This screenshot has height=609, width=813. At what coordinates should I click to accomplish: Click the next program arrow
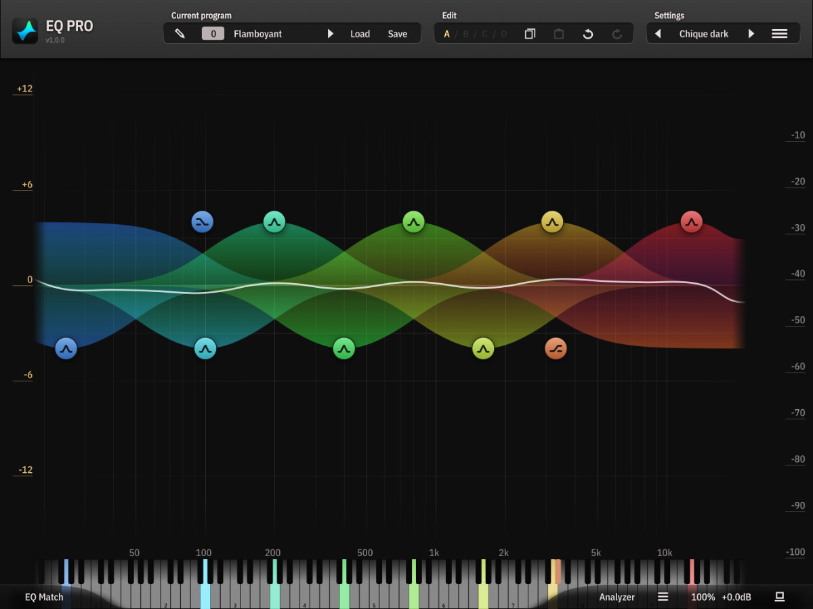click(331, 33)
